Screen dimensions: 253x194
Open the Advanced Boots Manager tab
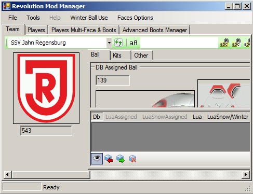155,30
